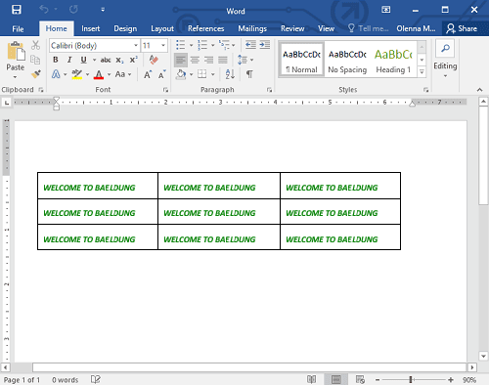The height and width of the screenshot is (385, 489).
Task: Toggle Superscript formatting
Action: (134, 60)
